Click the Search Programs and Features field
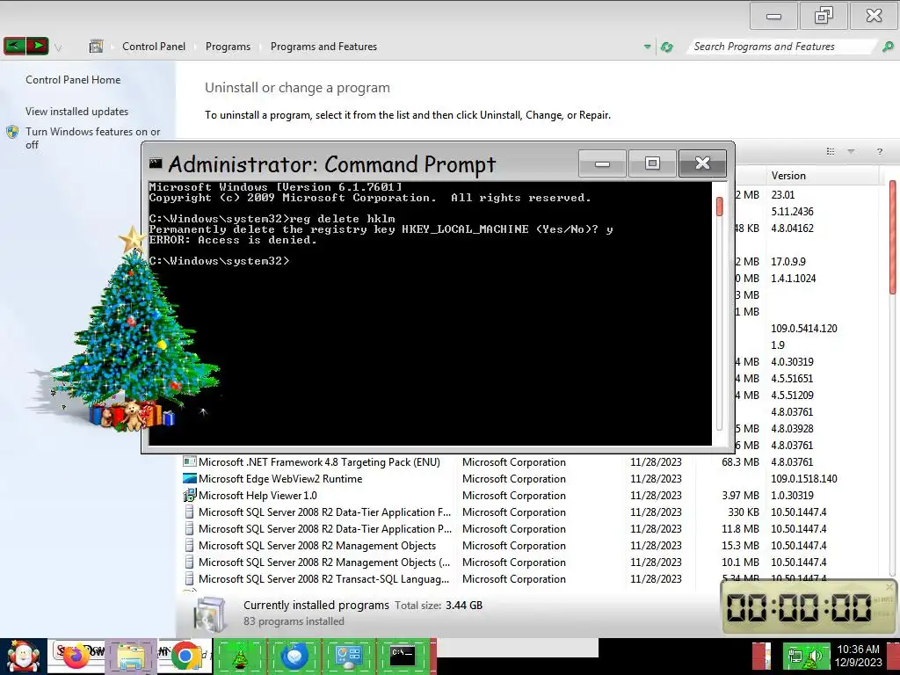This screenshot has width=900, height=675. [783, 47]
